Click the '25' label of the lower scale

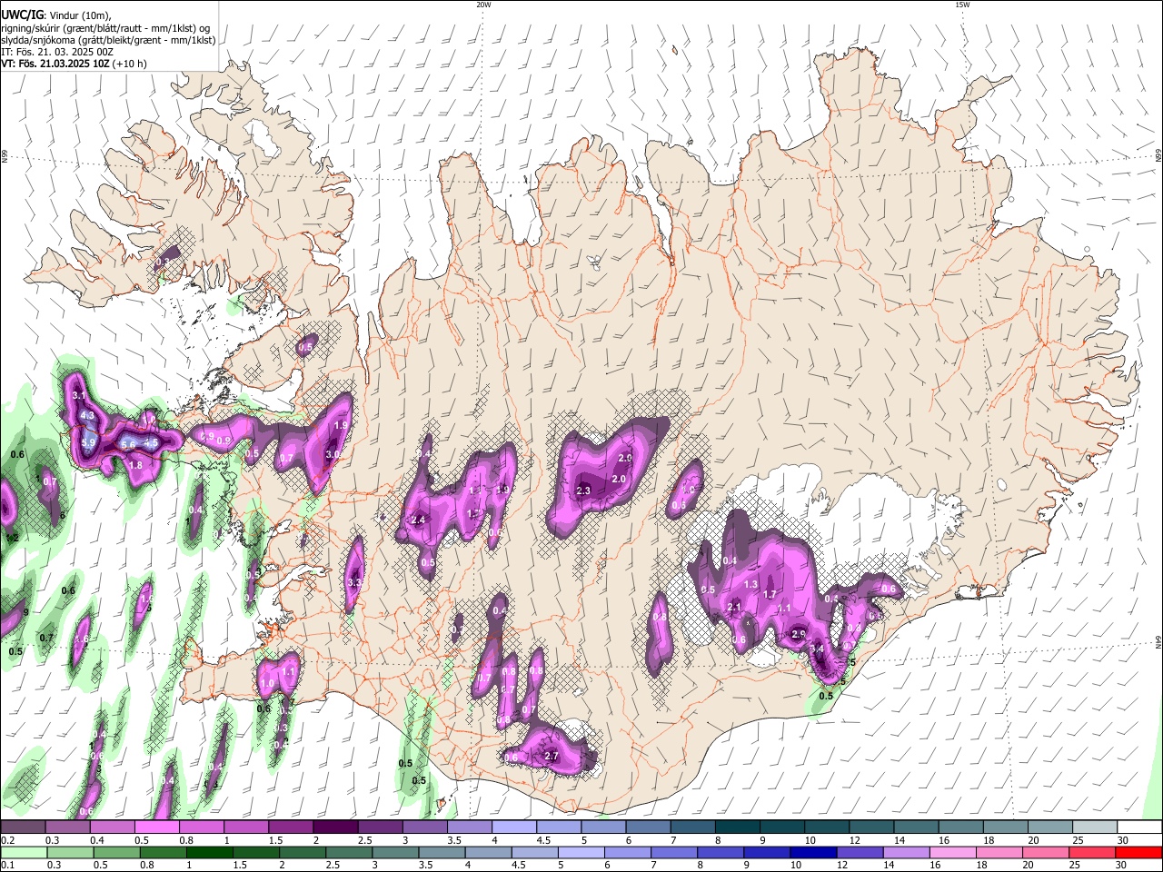pyautogui.click(x=1074, y=865)
